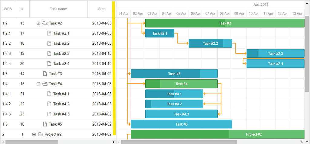Sort by the Task name column header

tap(58, 9)
